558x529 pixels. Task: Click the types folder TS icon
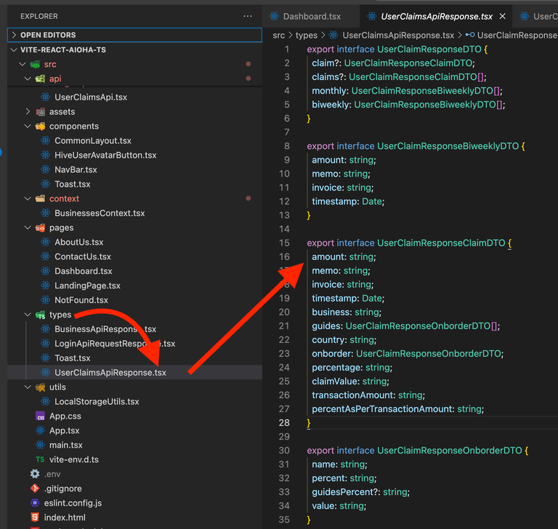(x=40, y=315)
